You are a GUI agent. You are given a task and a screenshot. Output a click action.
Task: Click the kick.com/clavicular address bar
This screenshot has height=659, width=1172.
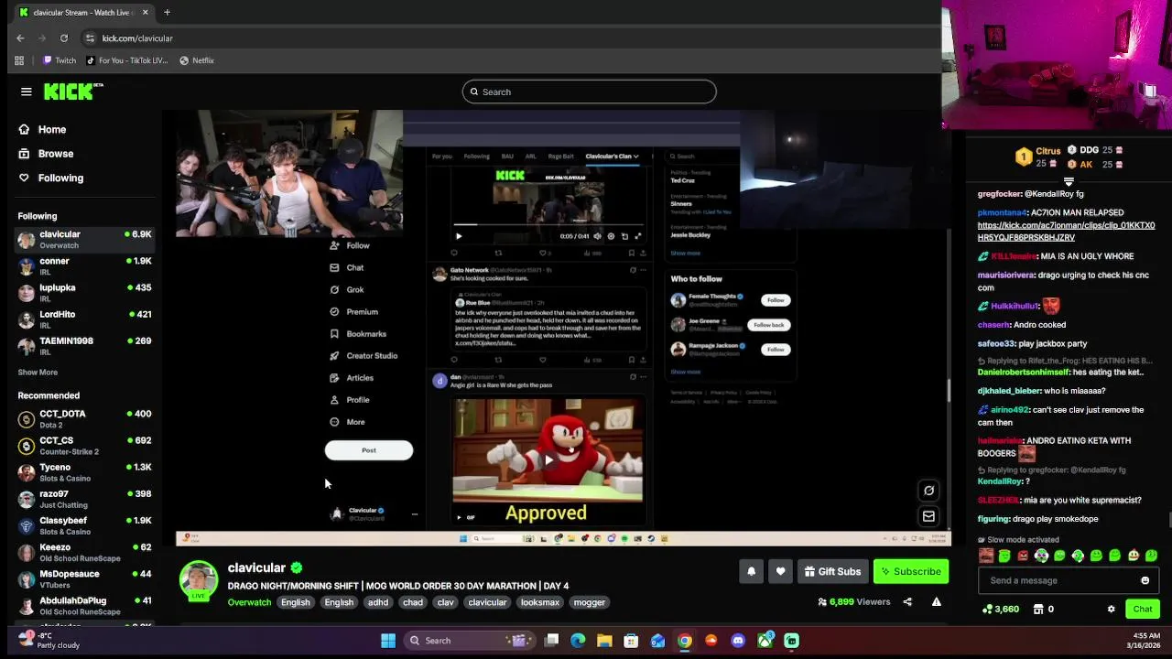pyautogui.click(x=137, y=38)
